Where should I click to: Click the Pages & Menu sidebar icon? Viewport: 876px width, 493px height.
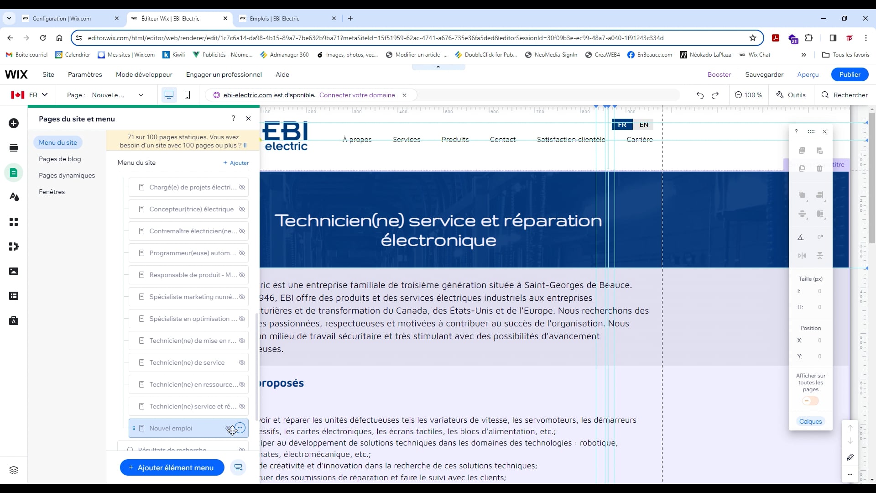[x=14, y=173]
